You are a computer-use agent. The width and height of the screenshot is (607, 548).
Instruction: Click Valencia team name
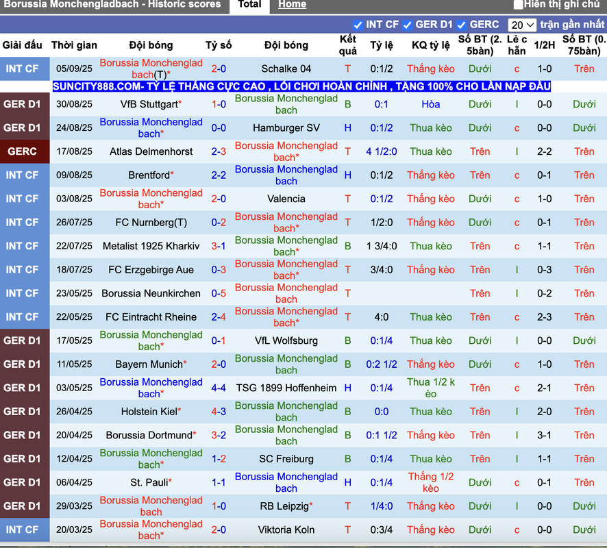point(286,199)
